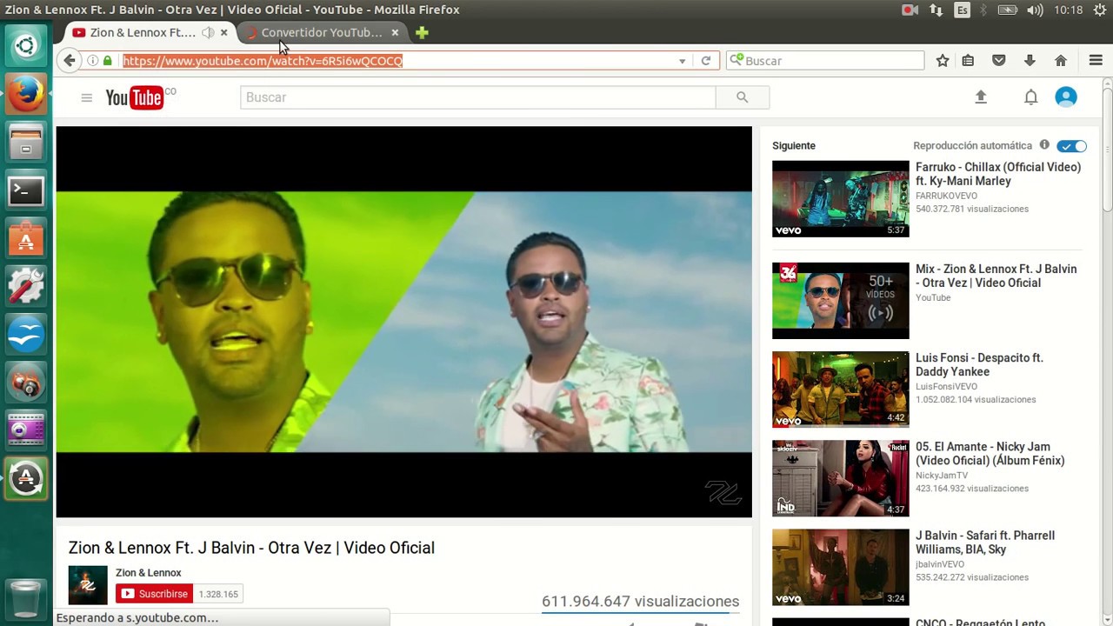Show Firefox bookmarks list icon
The height and width of the screenshot is (626, 1113).
[x=968, y=61]
